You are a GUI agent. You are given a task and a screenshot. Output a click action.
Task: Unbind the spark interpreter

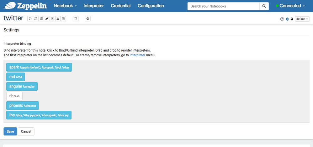[x=39, y=67]
